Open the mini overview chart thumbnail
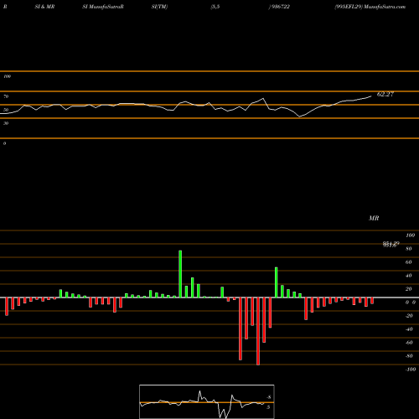Image resolution: width=419 pixels, height=419 pixels. 207,401
